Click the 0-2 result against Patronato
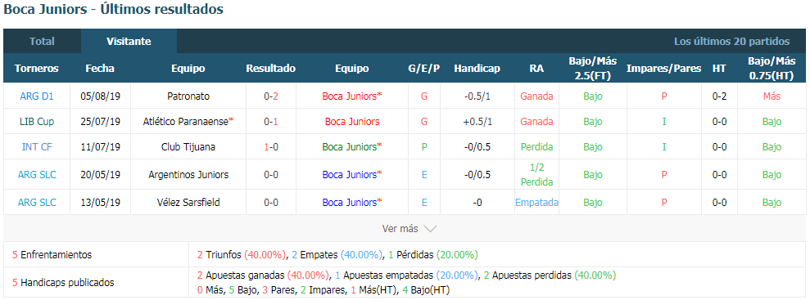810x300 pixels. [x=271, y=96]
